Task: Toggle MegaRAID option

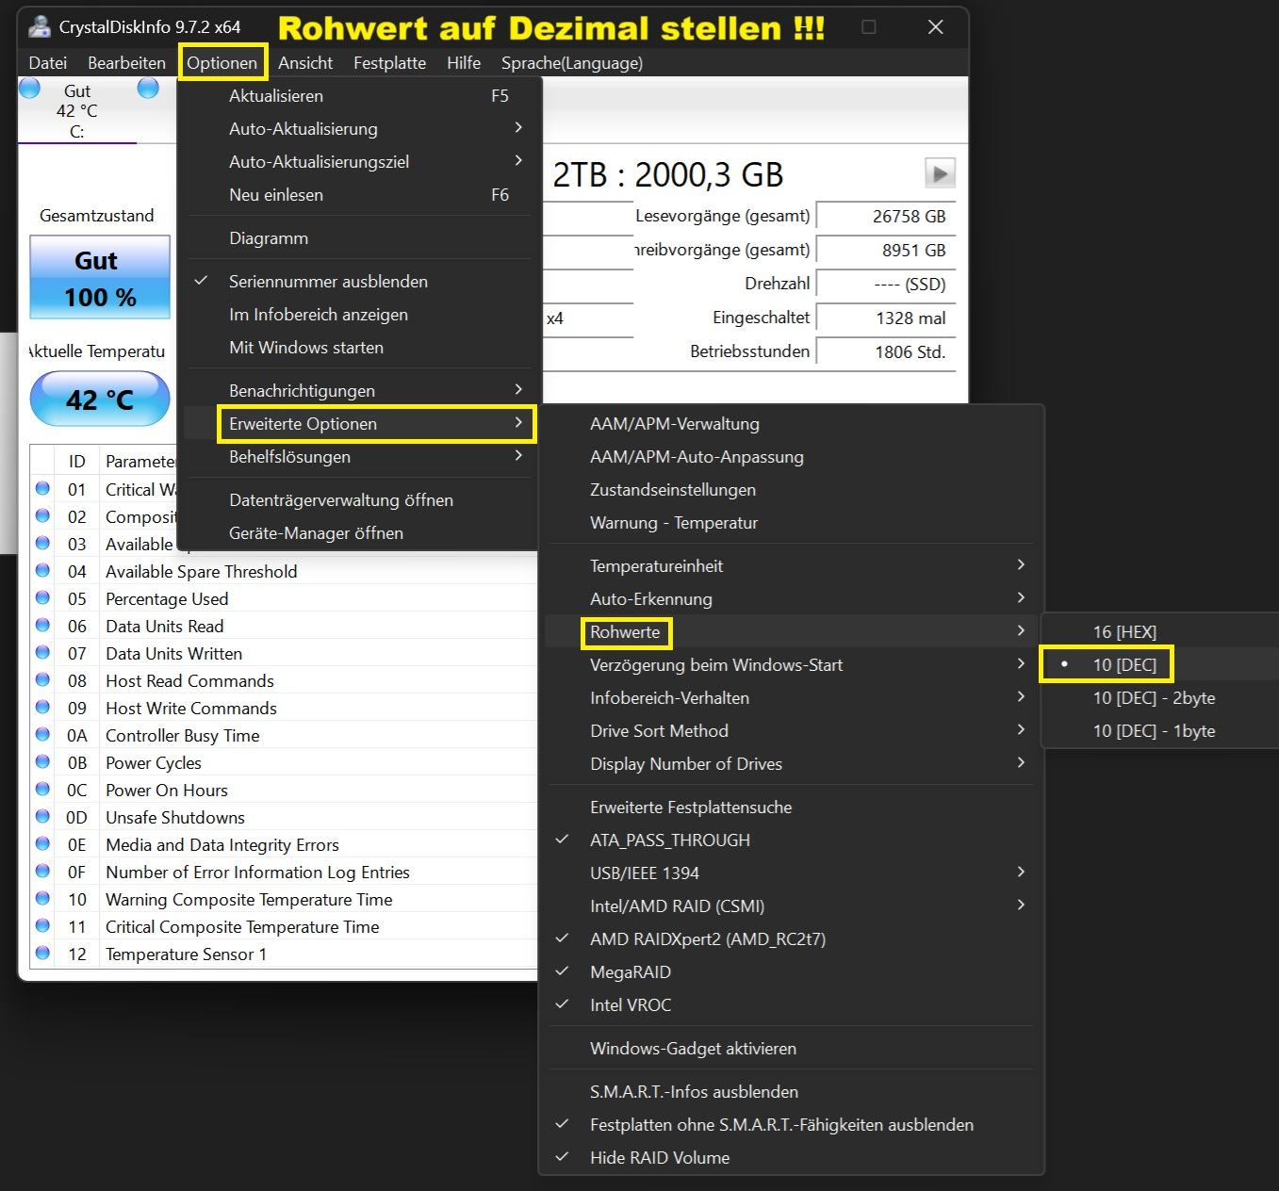Action: pyautogui.click(x=791, y=971)
